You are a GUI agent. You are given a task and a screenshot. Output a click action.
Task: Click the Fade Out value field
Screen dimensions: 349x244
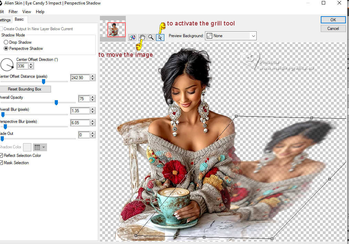(x=84, y=135)
